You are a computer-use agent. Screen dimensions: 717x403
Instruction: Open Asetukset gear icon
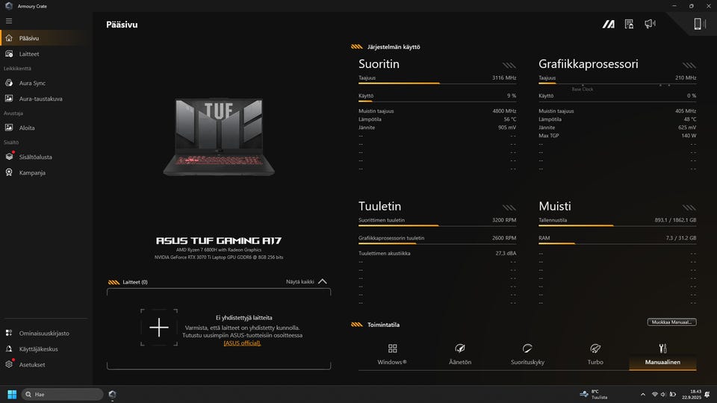coord(9,364)
